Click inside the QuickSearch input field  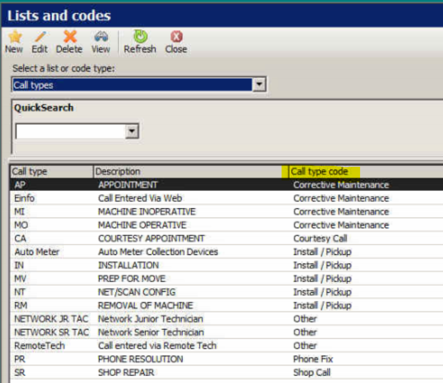tap(70, 131)
